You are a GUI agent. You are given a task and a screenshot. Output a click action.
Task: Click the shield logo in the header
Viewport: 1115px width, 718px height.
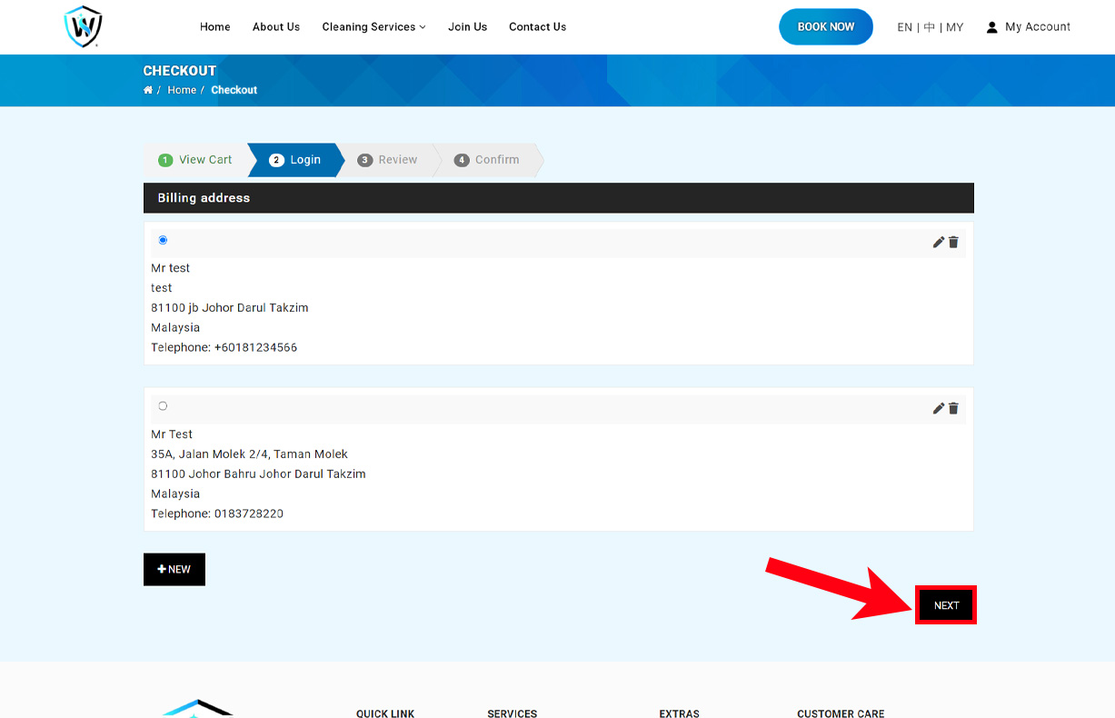(84, 27)
